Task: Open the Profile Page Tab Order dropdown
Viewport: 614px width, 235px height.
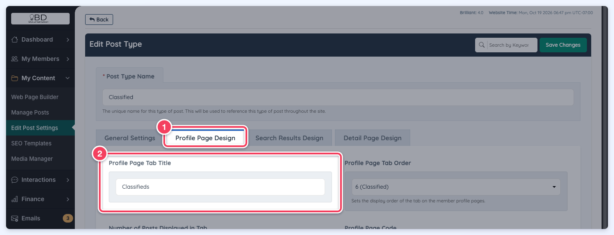Action: point(456,187)
